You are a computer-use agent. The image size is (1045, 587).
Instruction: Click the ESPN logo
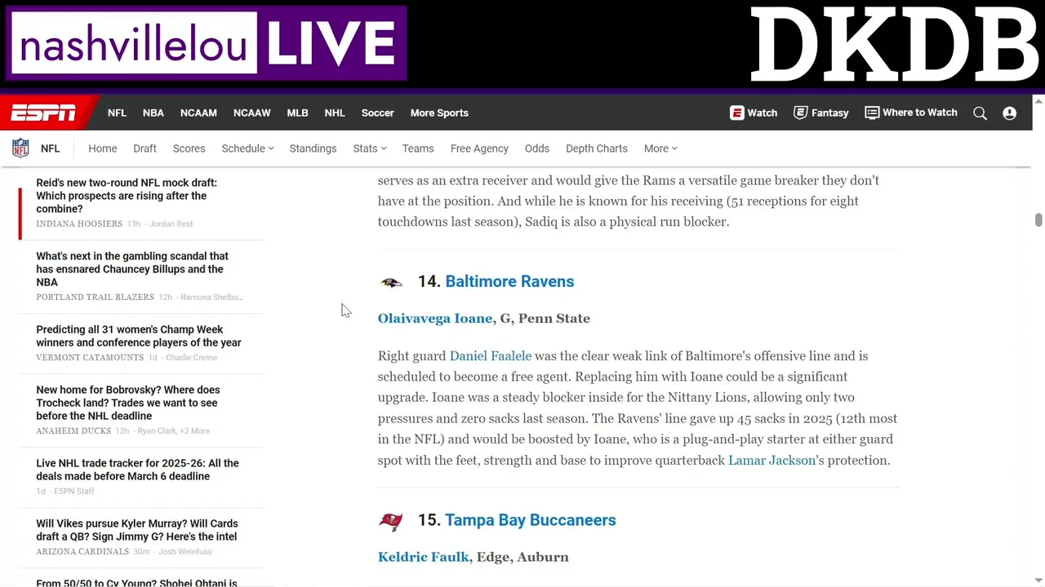pos(42,113)
